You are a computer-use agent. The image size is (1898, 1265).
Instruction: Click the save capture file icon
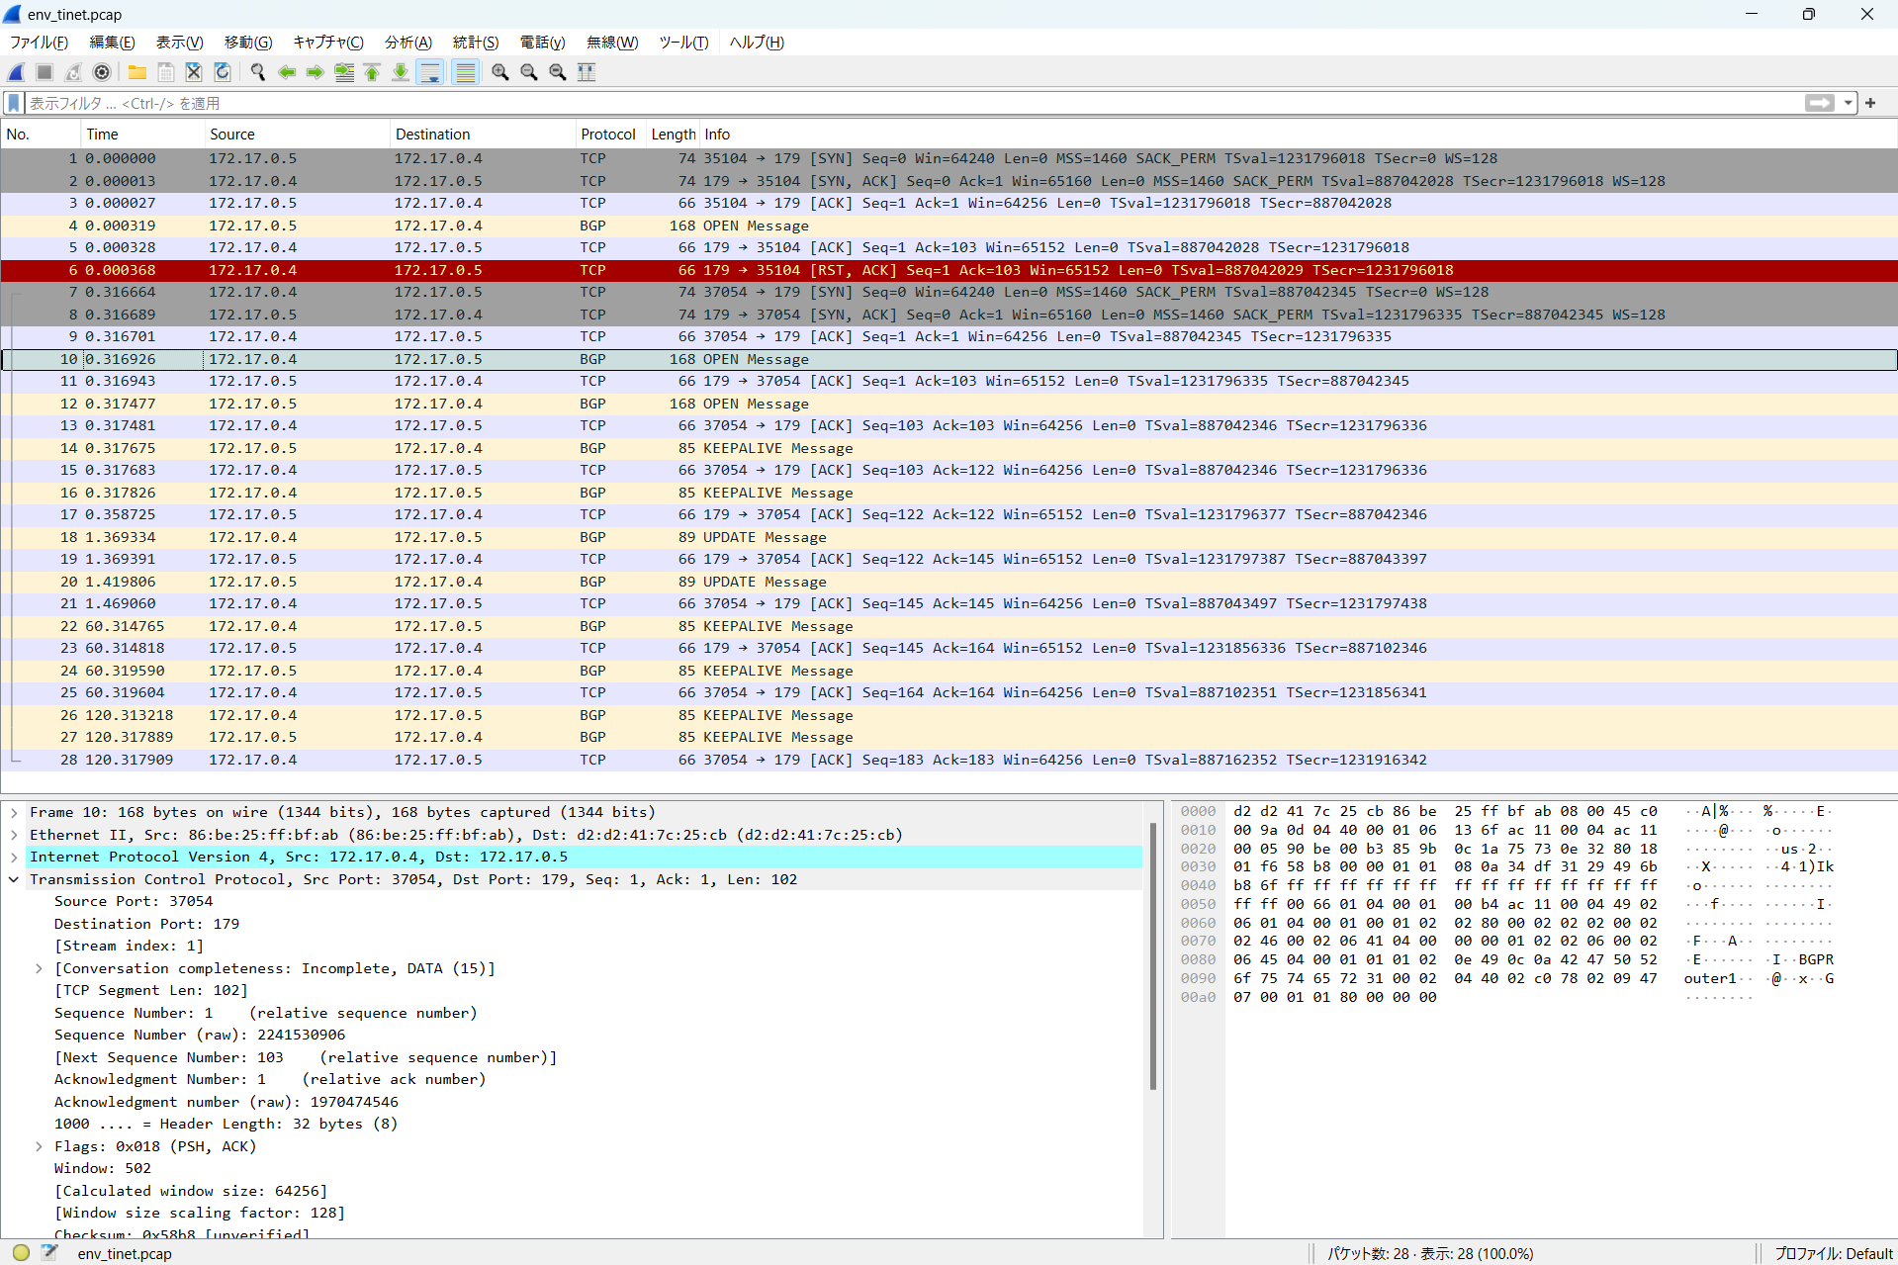(166, 72)
